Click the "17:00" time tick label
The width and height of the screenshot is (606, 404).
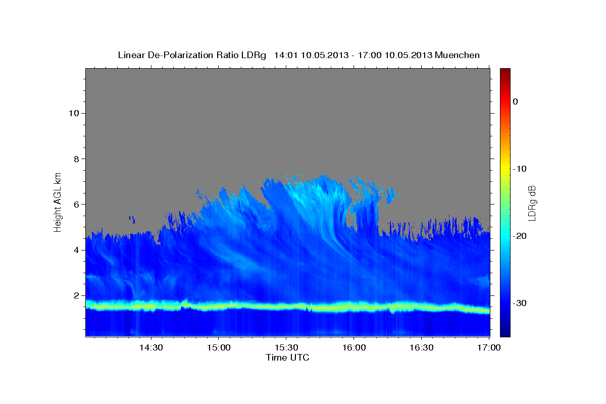point(489,347)
